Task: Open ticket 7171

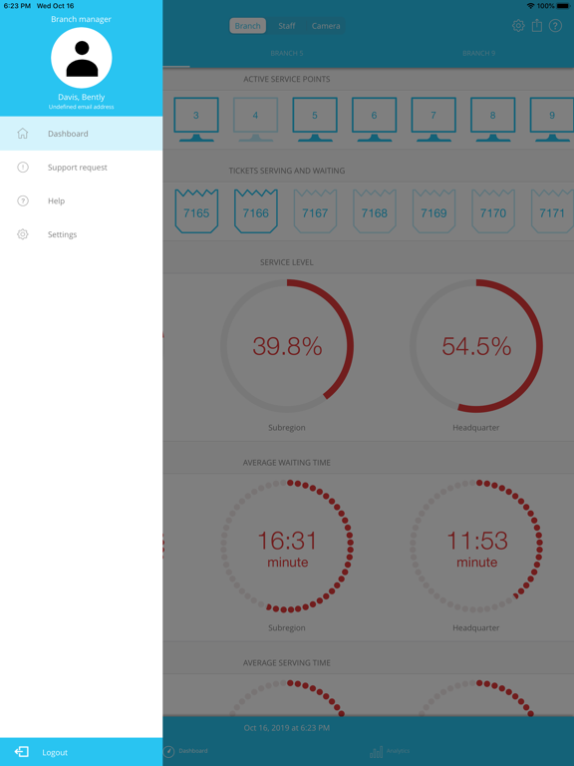Action: (x=552, y=211)
